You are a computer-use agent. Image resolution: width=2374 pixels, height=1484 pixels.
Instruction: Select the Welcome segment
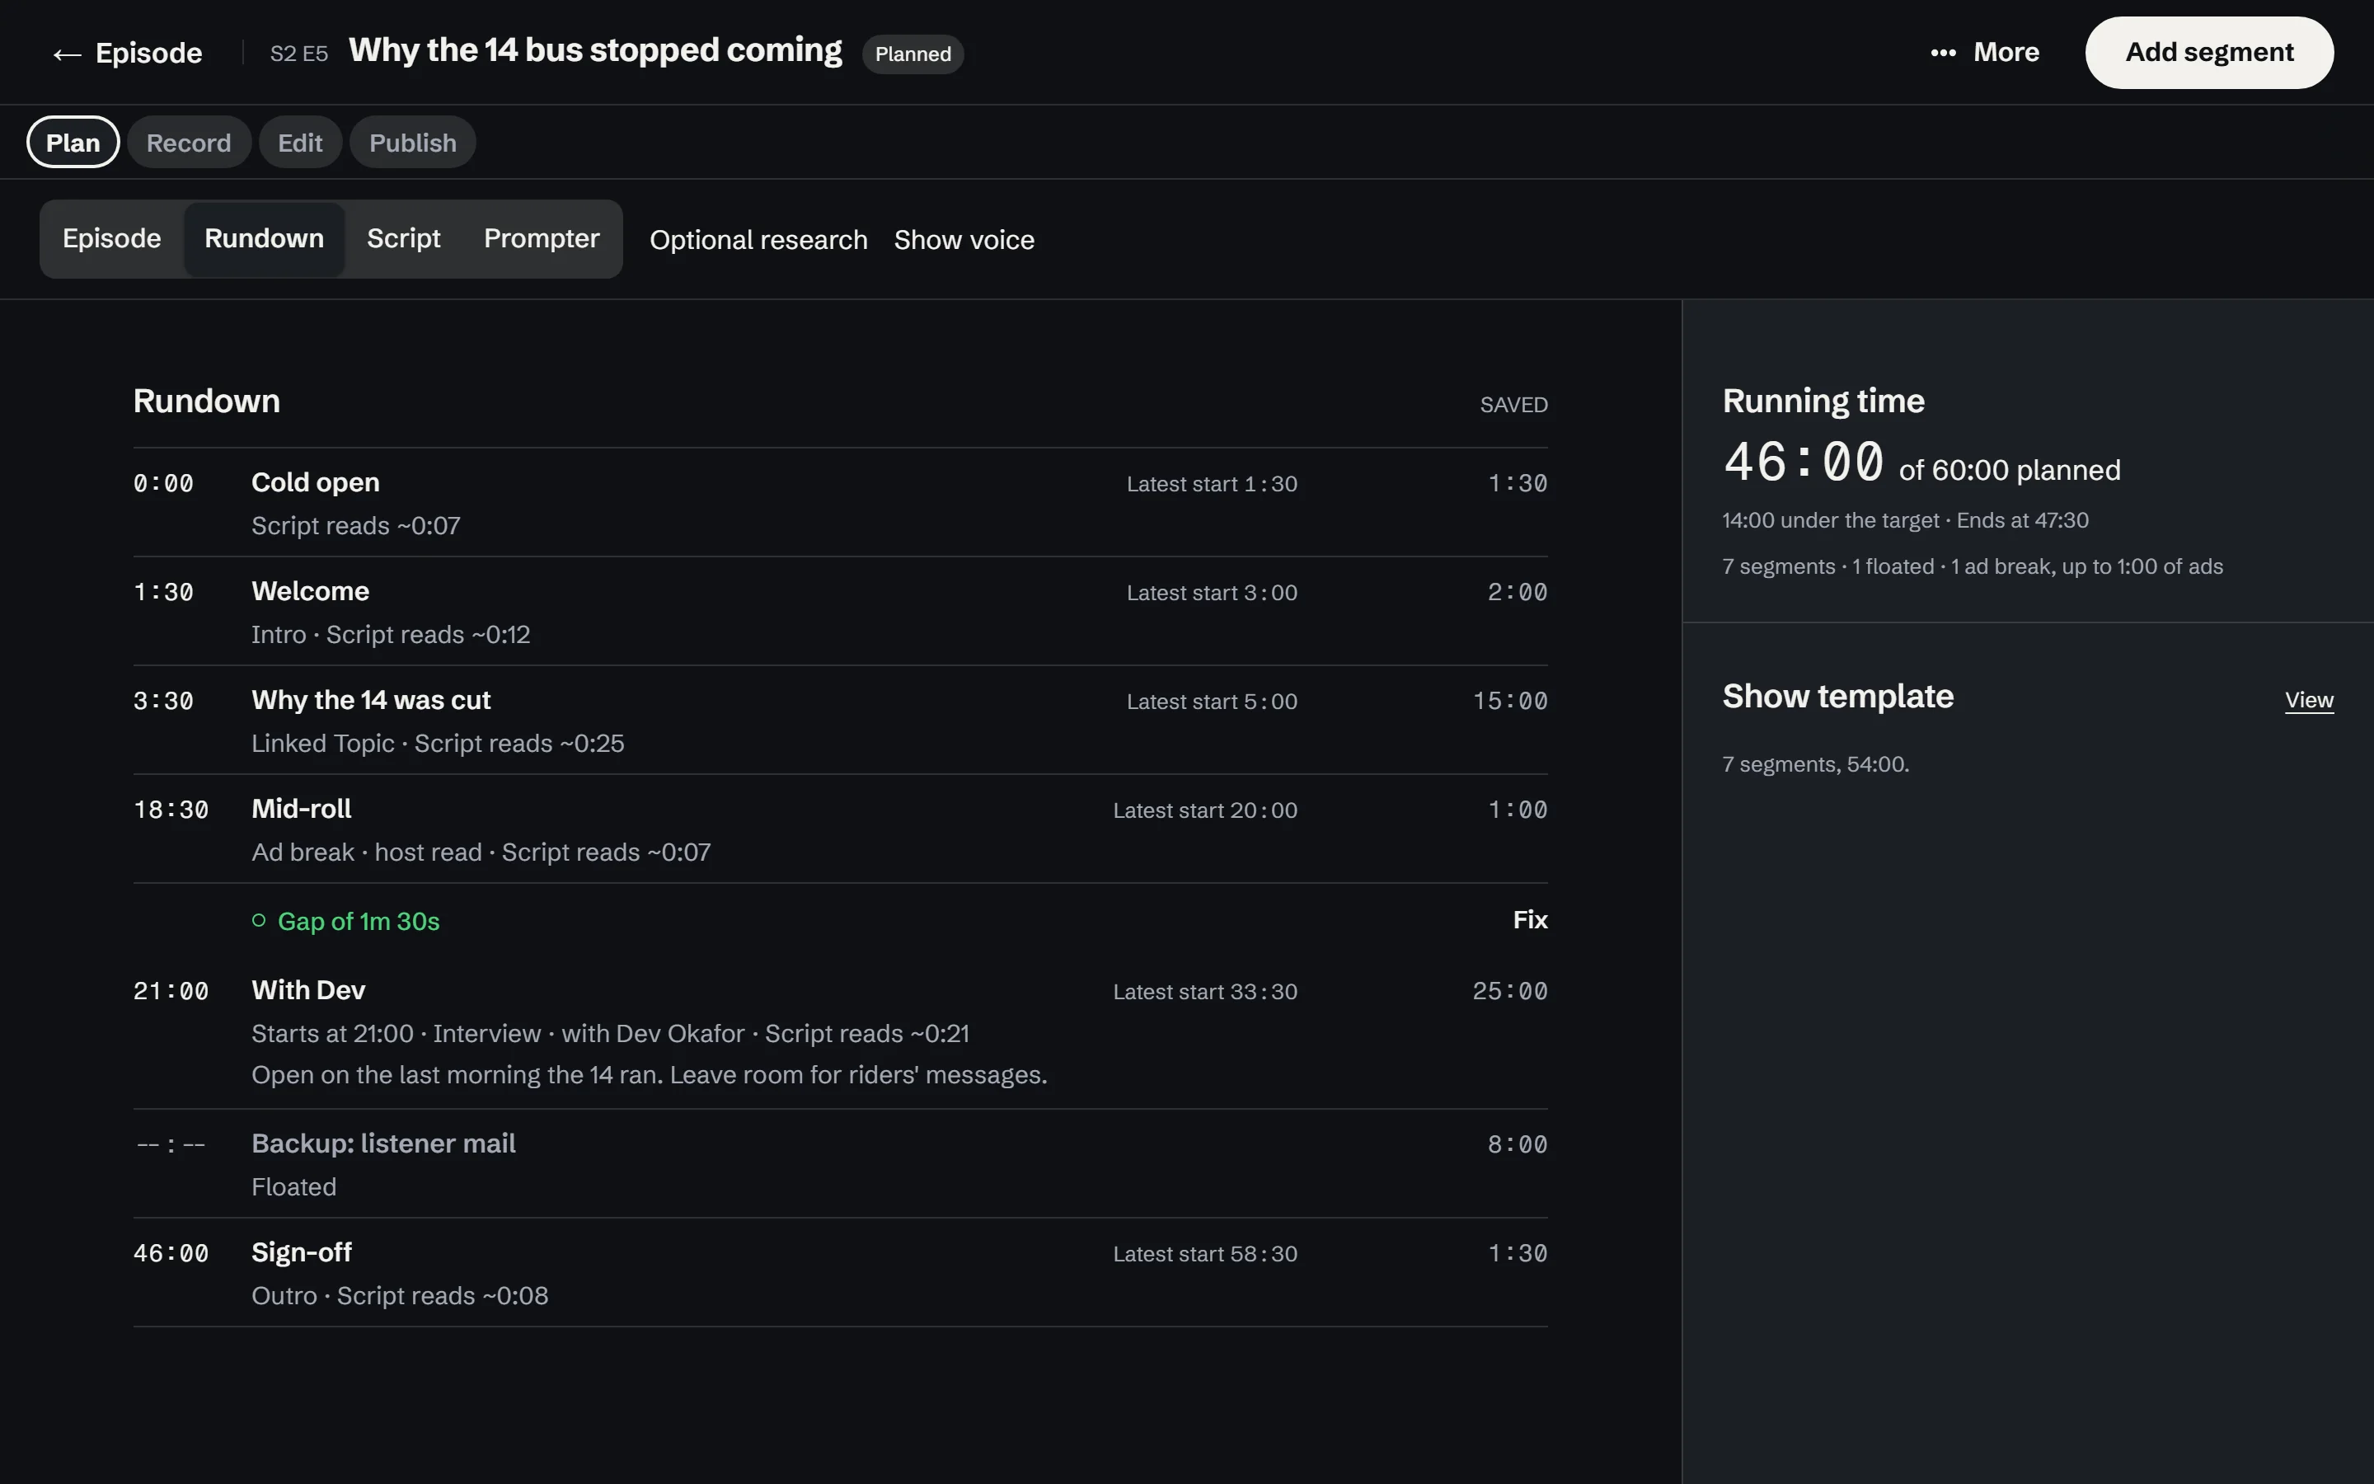(841, 612)
